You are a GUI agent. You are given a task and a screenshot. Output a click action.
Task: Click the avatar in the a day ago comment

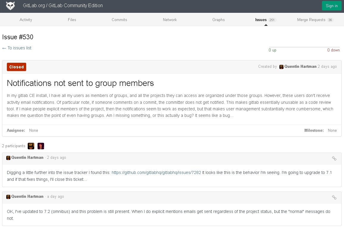click(x=8, y=197)
